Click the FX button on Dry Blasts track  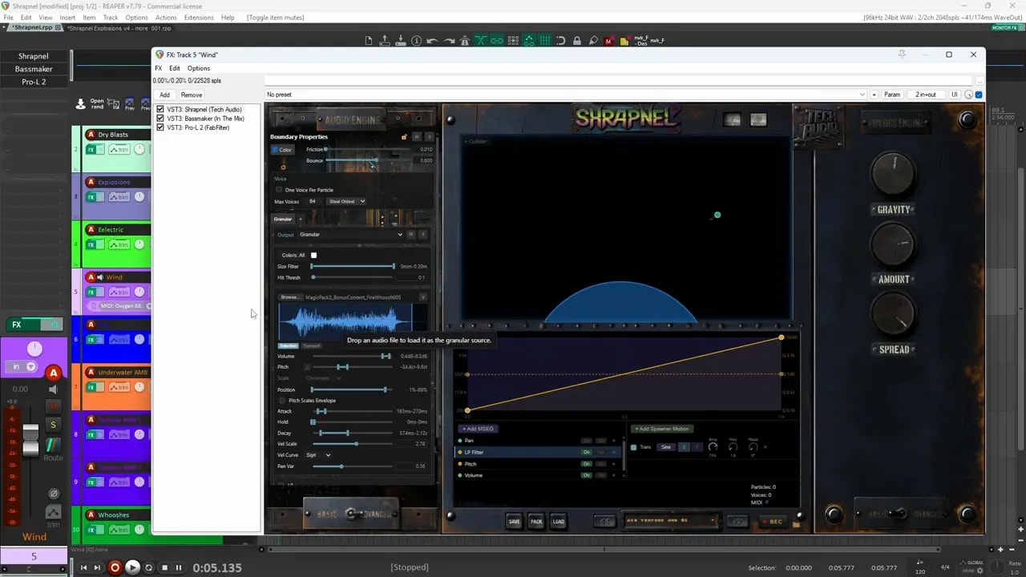[x=91, y=150]
